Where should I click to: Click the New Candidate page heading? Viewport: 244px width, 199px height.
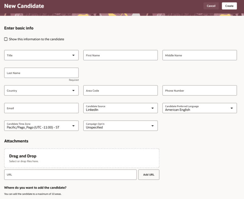(x=24, y=6)
